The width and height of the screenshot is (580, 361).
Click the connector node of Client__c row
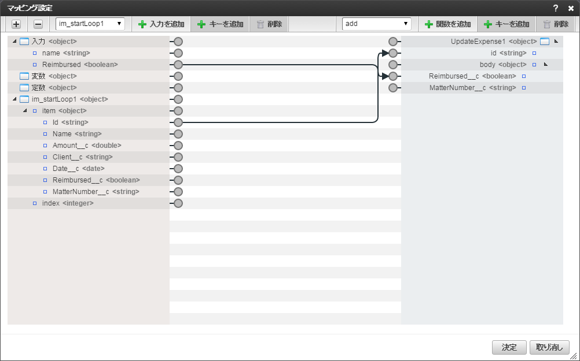click(178, 157)
